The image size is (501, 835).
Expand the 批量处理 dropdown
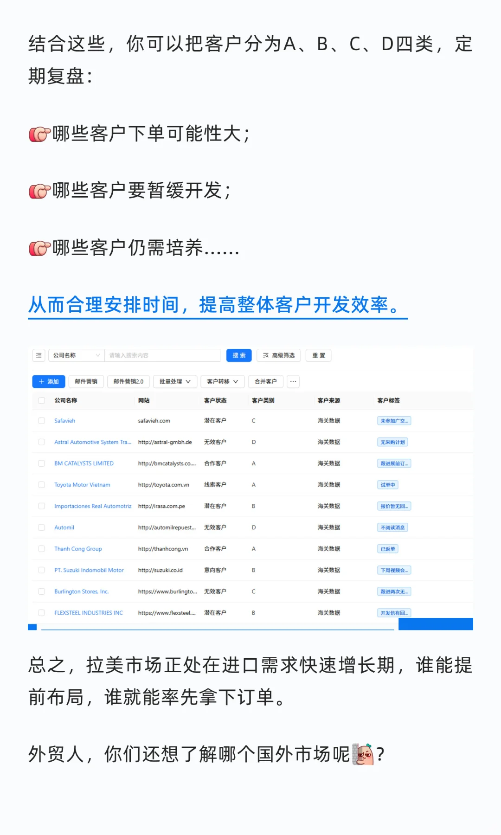point(175,381)
